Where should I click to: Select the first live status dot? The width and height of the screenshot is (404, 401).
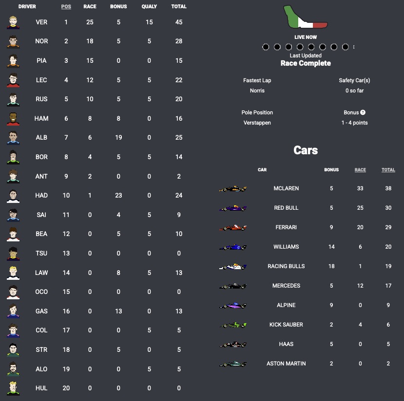tap(266, 47)
